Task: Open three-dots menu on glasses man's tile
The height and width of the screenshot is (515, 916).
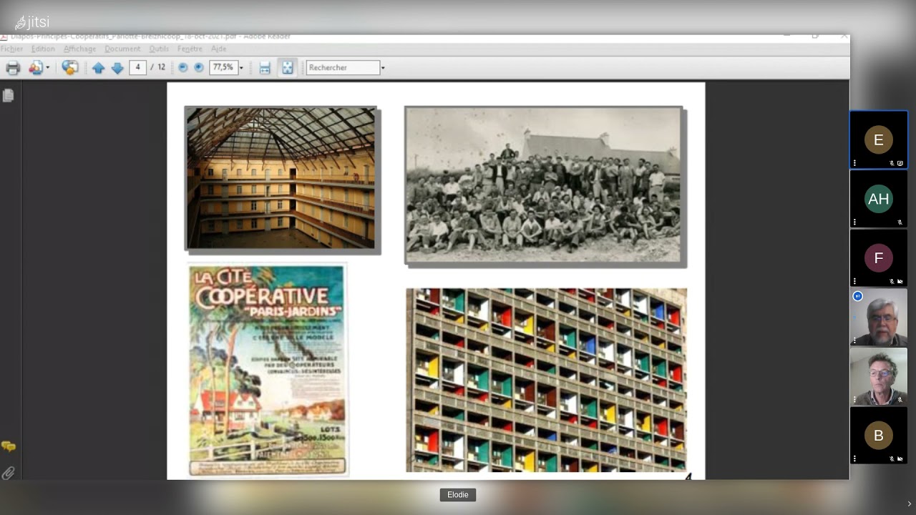Action: [854, 399]
